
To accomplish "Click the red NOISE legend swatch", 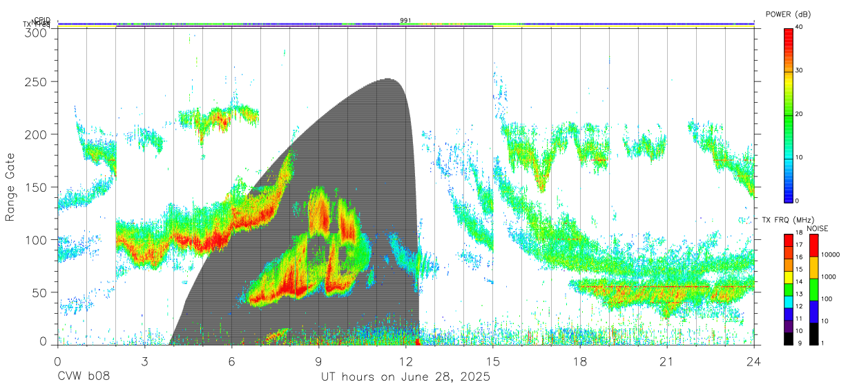I will 814,245.
